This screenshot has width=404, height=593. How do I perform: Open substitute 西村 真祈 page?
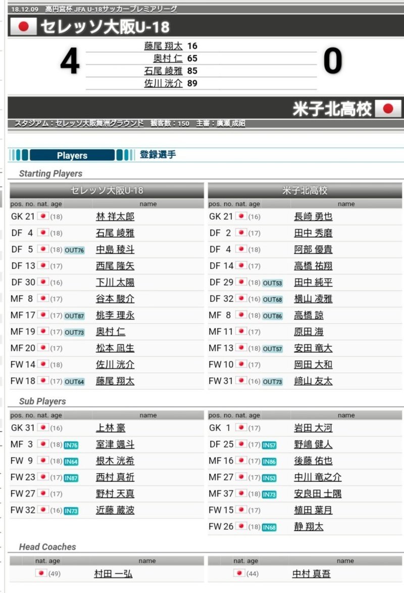click(115, 477)
